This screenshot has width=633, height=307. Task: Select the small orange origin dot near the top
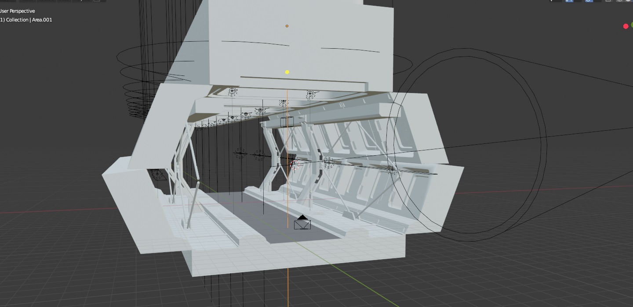pos(287,26)
